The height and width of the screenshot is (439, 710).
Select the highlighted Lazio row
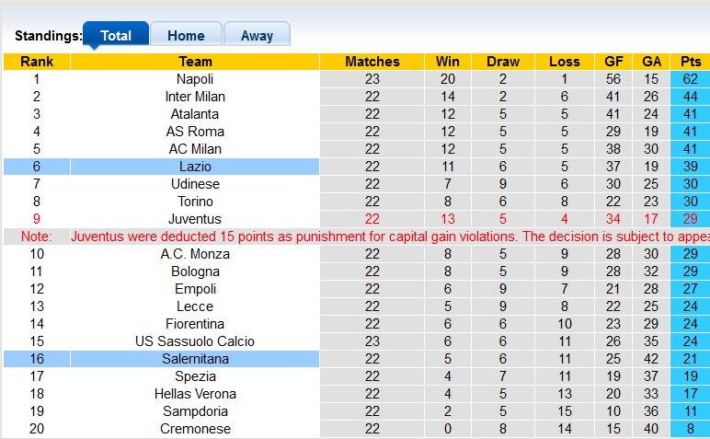click(195, 167)
